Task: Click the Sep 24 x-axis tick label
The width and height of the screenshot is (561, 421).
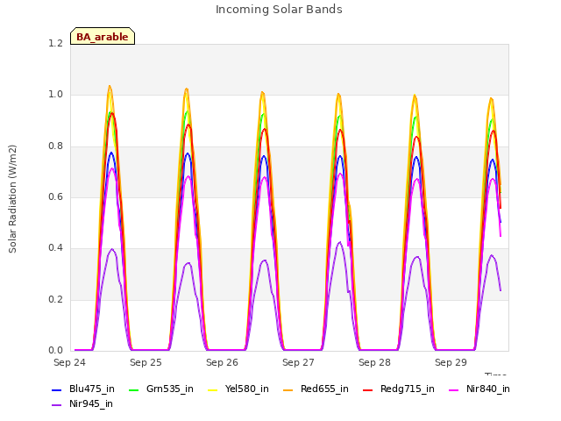Action: [69, 362]
